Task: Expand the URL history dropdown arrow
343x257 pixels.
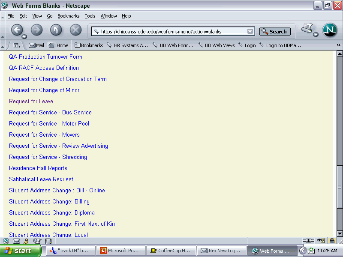Action: pos(250,31)
